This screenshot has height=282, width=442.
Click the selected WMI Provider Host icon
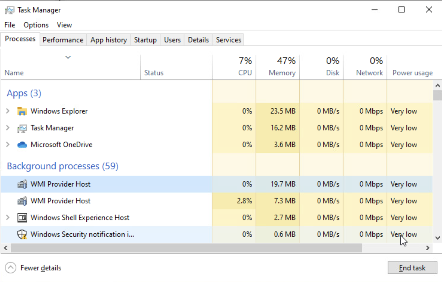[x=22, y=184]
